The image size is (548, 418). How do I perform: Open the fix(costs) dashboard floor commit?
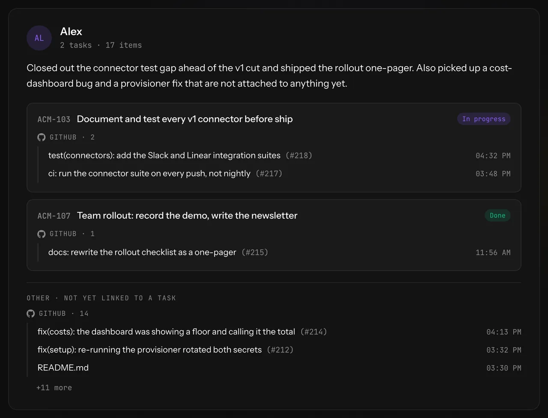pos(166,332)
